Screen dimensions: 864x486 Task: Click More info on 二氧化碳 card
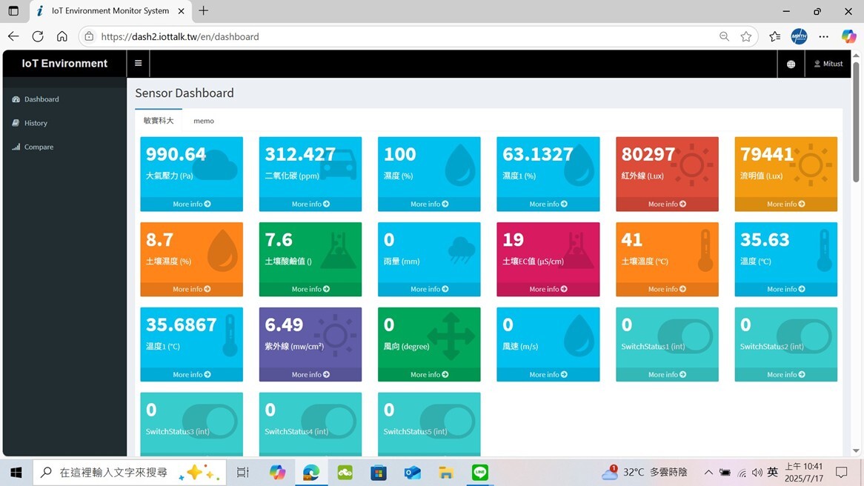click(x=310, y=204)
